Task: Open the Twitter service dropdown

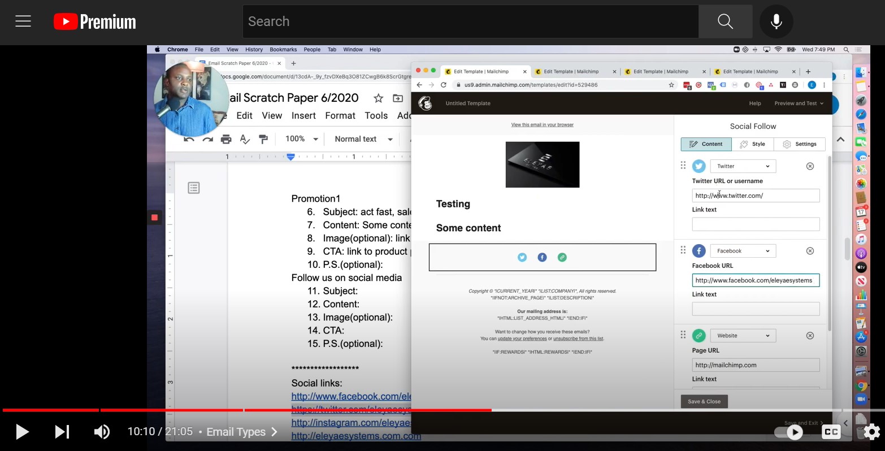Action: click(x=743, y=166)
